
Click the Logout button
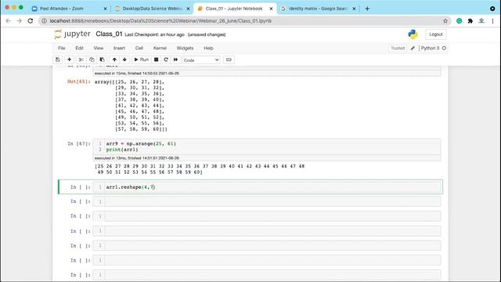coord(436,34)
